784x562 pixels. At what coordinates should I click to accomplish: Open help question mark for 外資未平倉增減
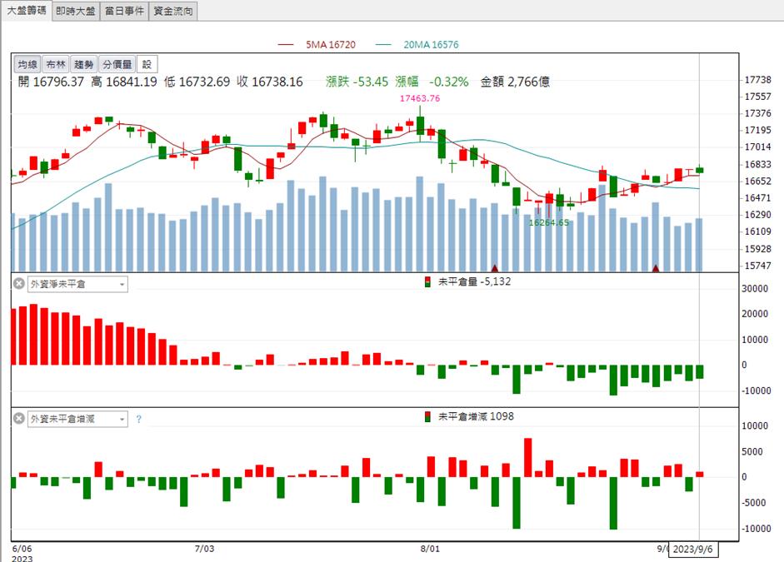(x=138, y=419)
